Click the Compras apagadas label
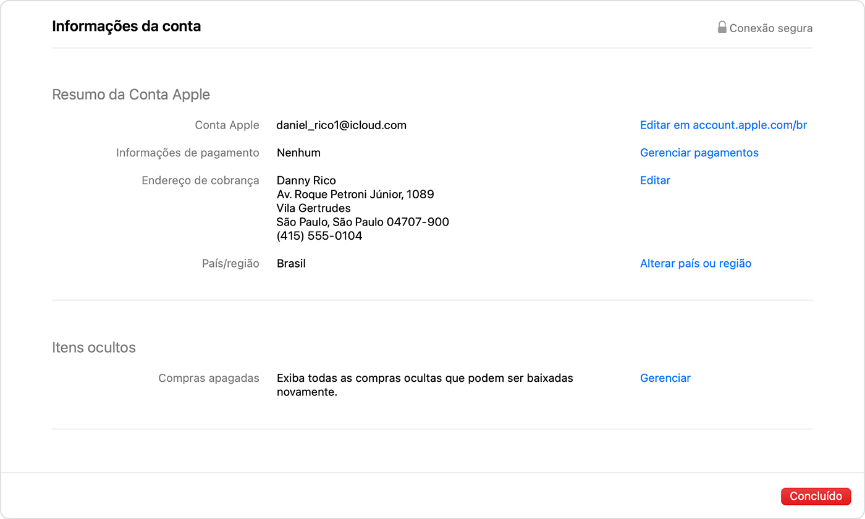 coord(209,378)
